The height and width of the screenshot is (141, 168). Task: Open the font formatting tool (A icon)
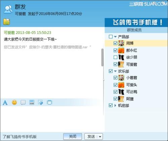tap(5, 102)
